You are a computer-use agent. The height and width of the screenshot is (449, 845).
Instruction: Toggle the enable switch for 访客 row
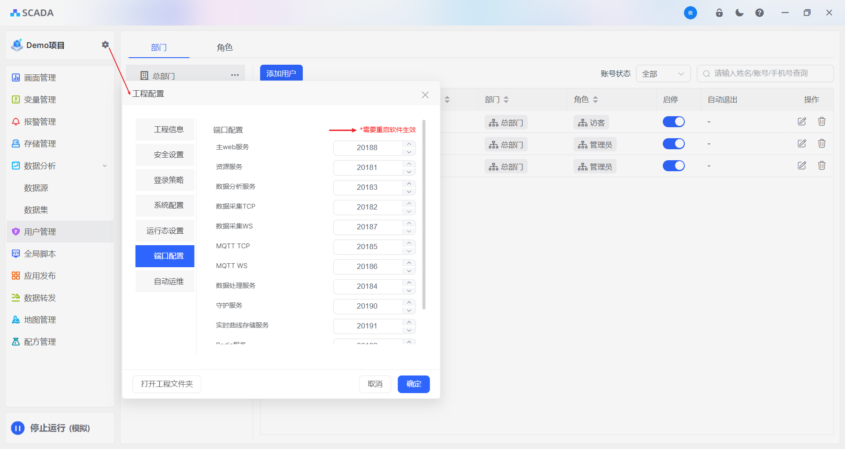[673, 122]
